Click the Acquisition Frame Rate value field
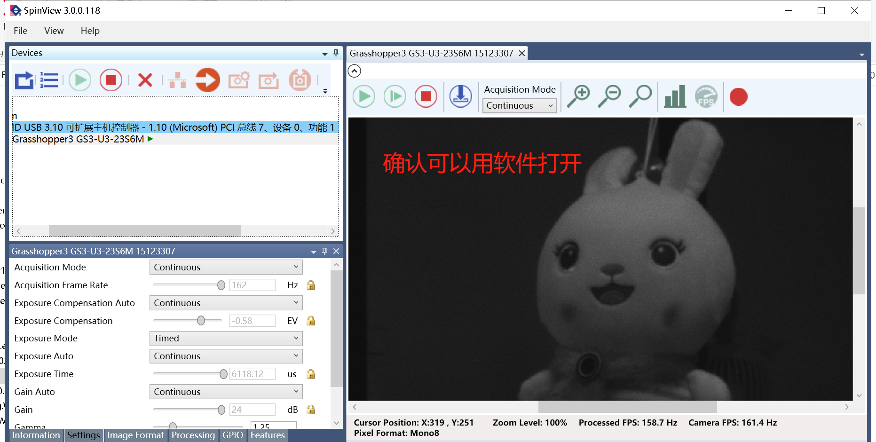876x442 pixels. click(x=253, y=285)
